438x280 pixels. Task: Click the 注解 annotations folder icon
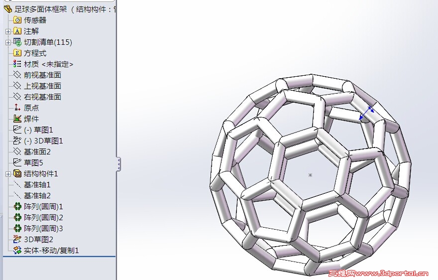(x=17, y=31)
